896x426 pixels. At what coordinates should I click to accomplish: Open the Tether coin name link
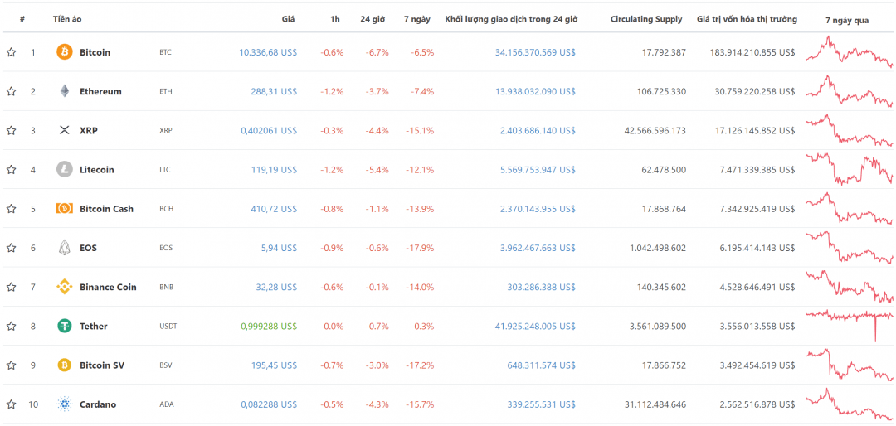(94, 326)
